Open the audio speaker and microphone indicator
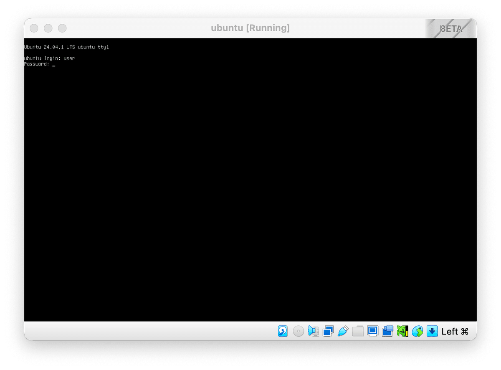Viewport: 501px width, 370px height. pos(313,332)
